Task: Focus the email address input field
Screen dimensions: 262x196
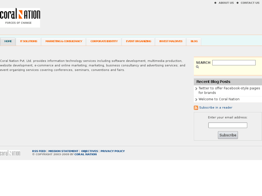Action: tap(227, 125)
